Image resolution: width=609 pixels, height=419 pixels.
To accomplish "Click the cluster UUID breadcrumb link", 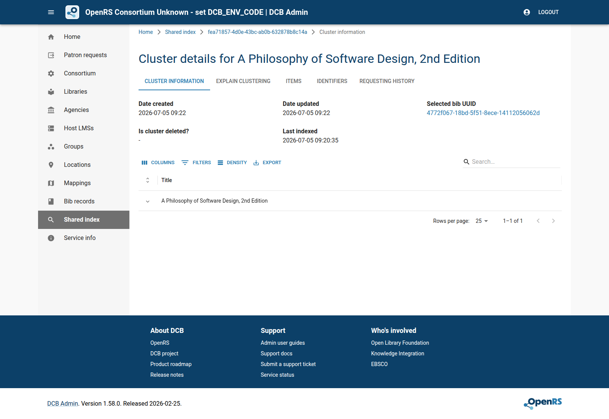I will click(x=257, y=32).
